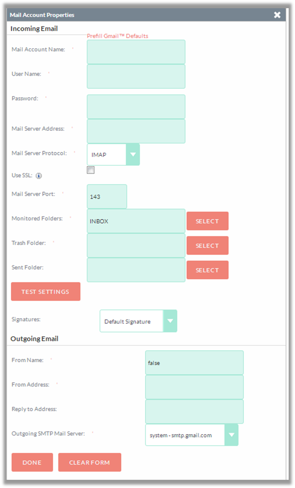The image size is (295, 488).
Task: Focus the From Address field
Action: pos(194,387)
